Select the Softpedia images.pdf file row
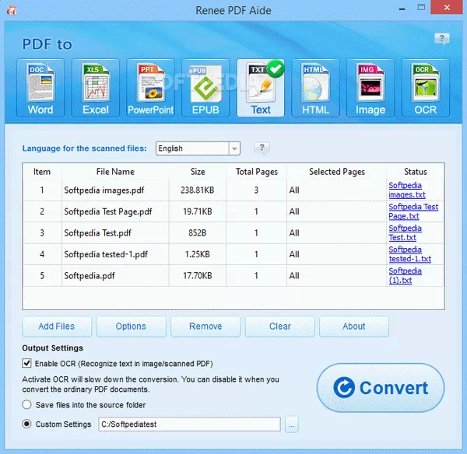467x454 pixels. [x=233, y=190]
